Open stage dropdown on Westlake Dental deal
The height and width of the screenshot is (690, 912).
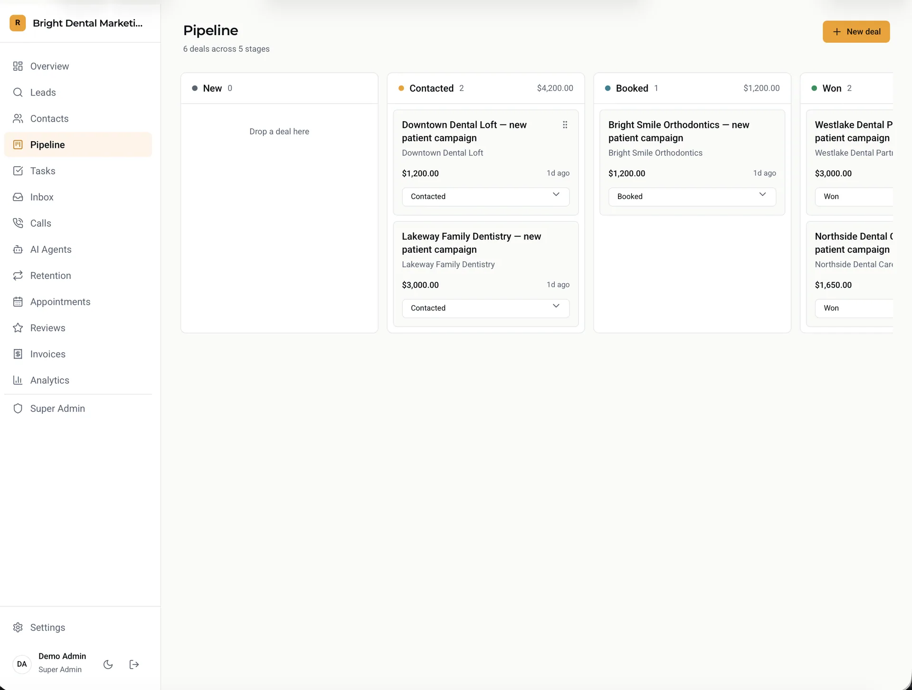point(854,196)
